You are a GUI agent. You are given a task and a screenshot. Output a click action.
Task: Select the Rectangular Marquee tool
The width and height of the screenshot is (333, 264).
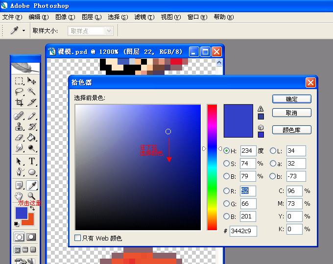point(19,81)
